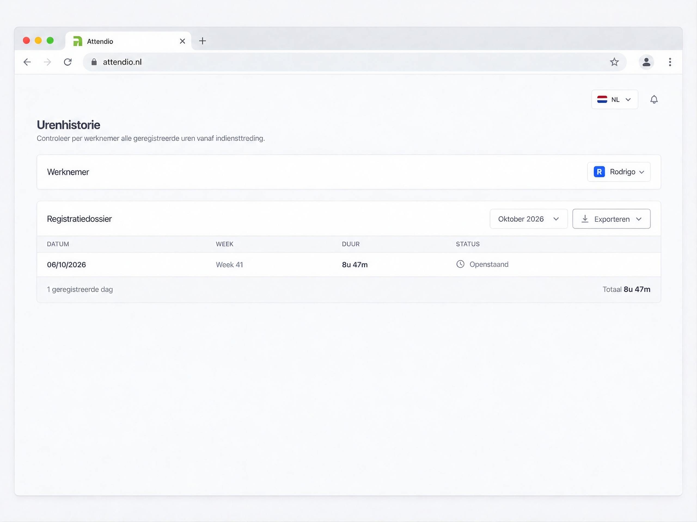Click the macOS yellow minimize button
Image resolution: width=697 pixels, height=522 pixels.
coord(38,41)
